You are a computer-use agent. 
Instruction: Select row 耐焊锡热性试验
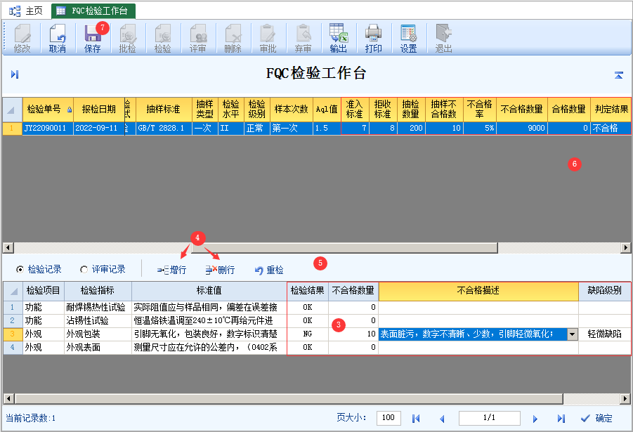point(317,307)
